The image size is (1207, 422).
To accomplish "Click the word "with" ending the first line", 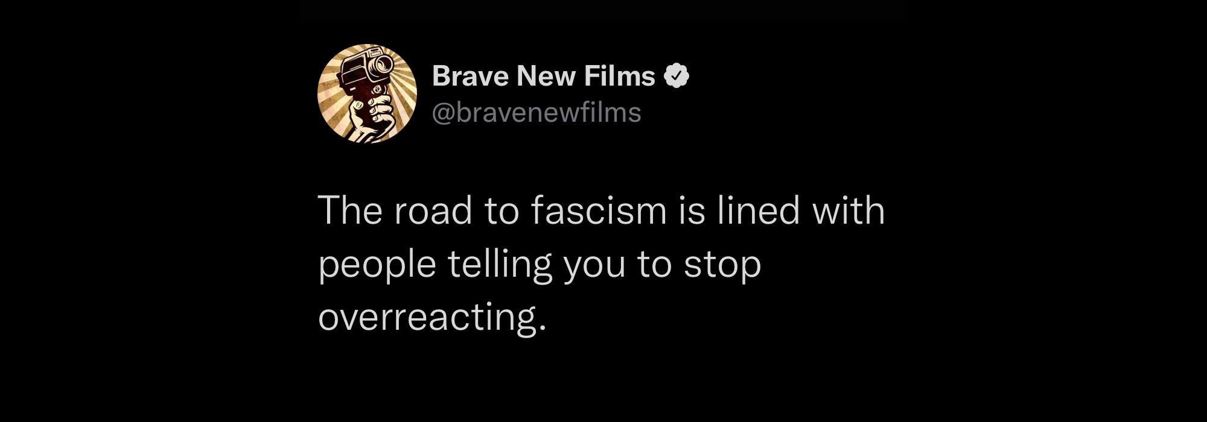I will [849, 210].
